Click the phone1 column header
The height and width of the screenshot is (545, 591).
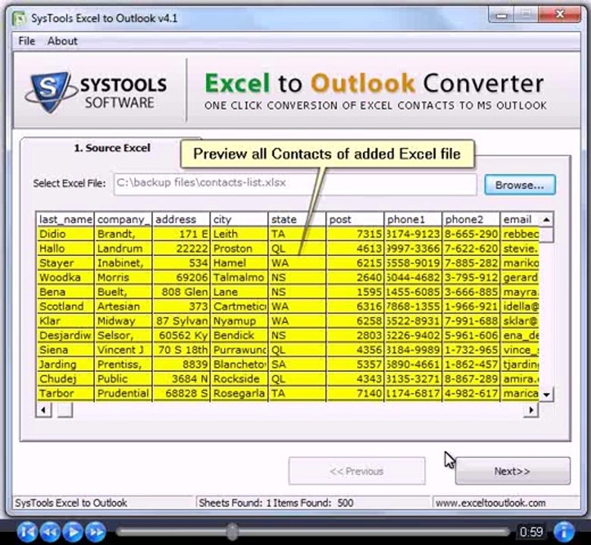tap(413, 220)
